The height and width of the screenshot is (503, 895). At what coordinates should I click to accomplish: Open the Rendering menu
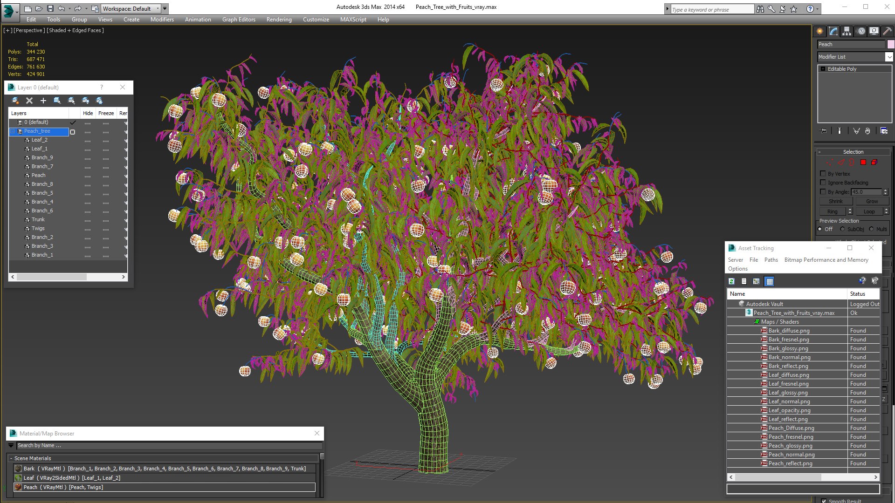[279, 20]
